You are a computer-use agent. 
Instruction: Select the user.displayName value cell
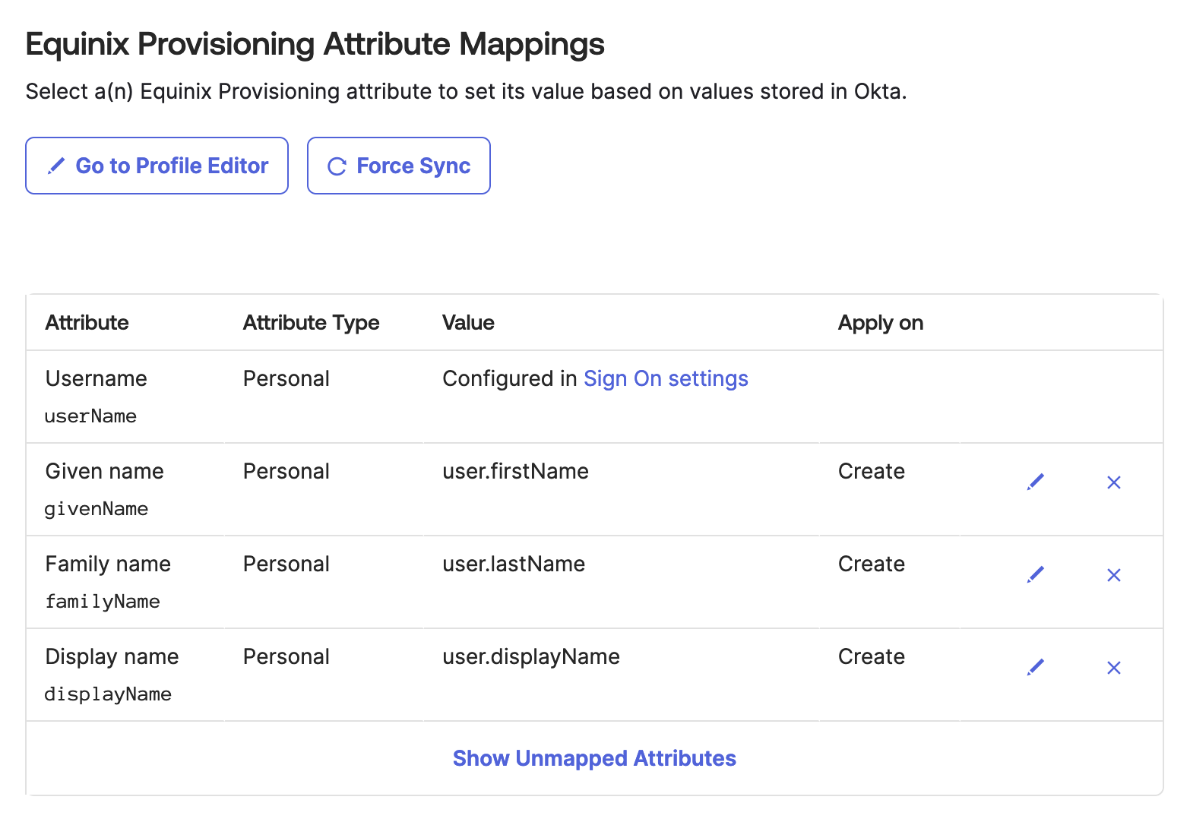coord(531,656)
